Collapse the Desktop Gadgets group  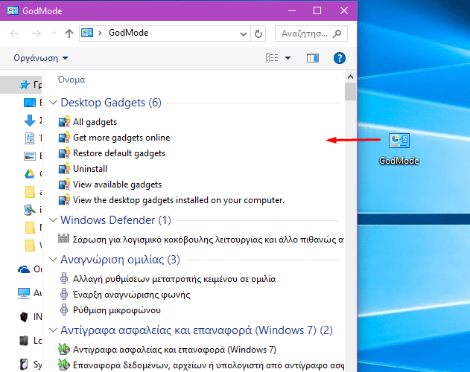(x=53, y=103)
